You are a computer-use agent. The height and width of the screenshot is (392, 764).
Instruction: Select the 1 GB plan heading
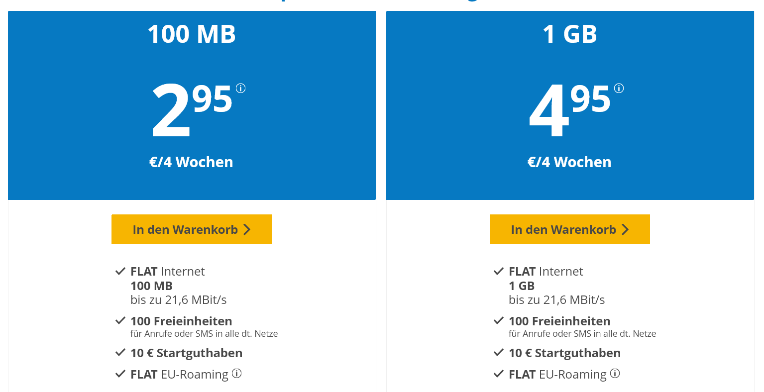pyautogui.click(x=570, y=34)
